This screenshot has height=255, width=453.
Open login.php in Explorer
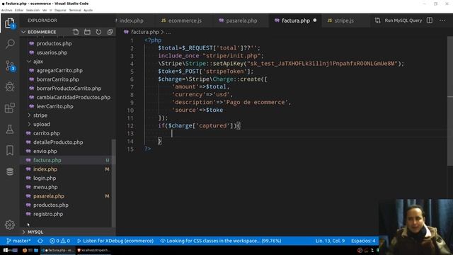pyautogui.click(x=44, y=178)
